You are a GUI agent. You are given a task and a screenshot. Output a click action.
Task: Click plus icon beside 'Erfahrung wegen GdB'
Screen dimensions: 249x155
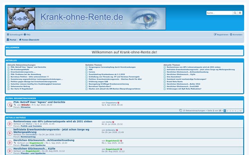click(86, 82)
